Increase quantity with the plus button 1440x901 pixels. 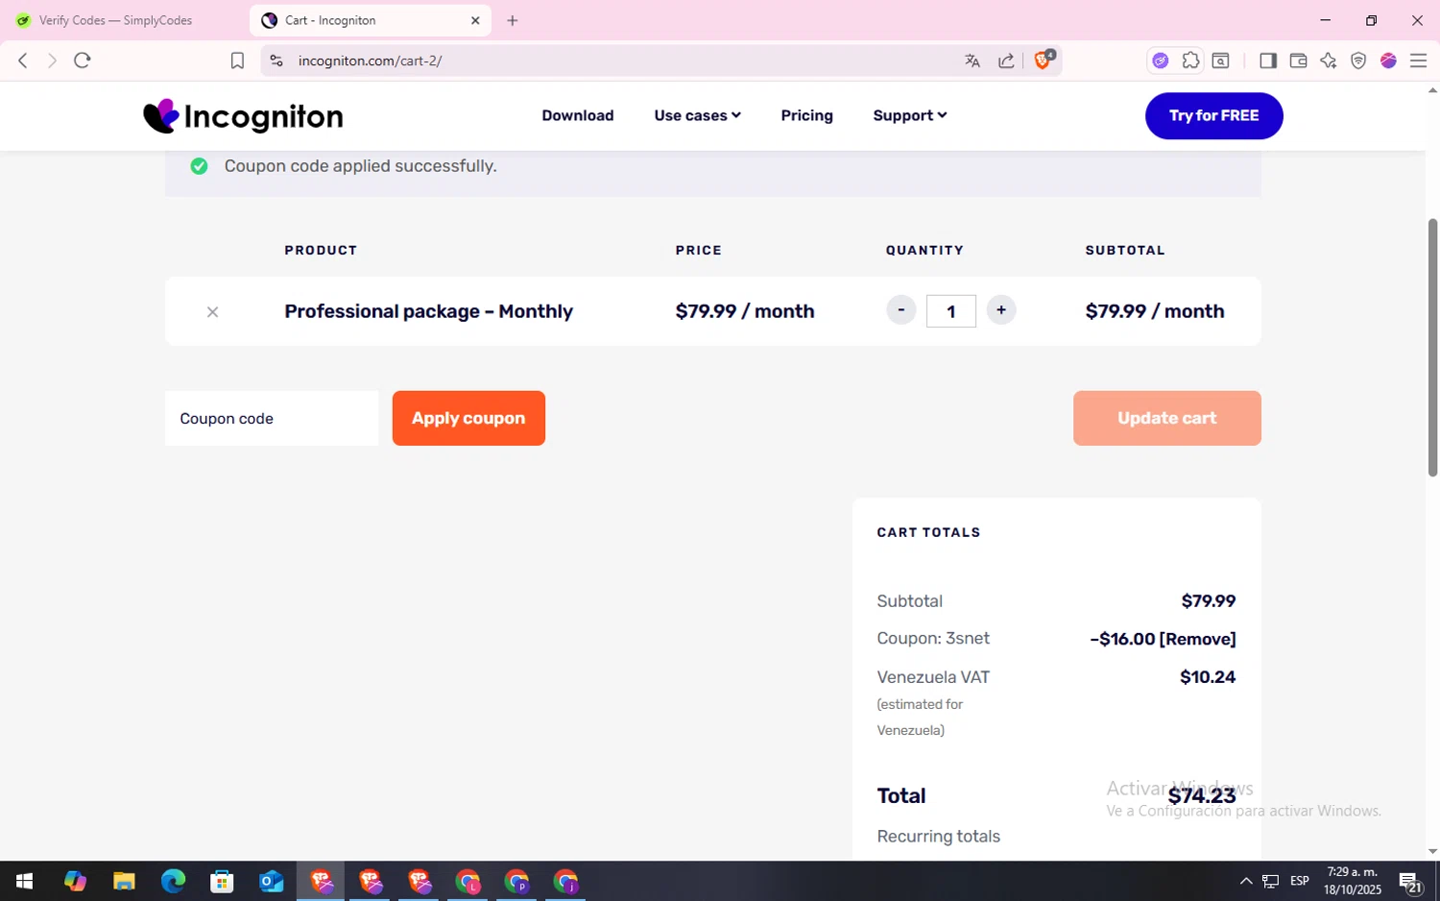click(x=1001, y=310)
